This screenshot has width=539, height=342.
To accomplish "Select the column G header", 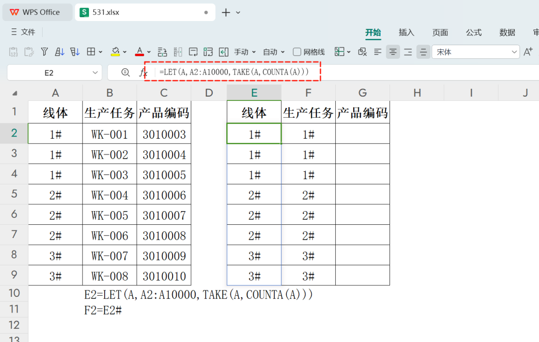I will pyautogui.click(x=363, y=93).
